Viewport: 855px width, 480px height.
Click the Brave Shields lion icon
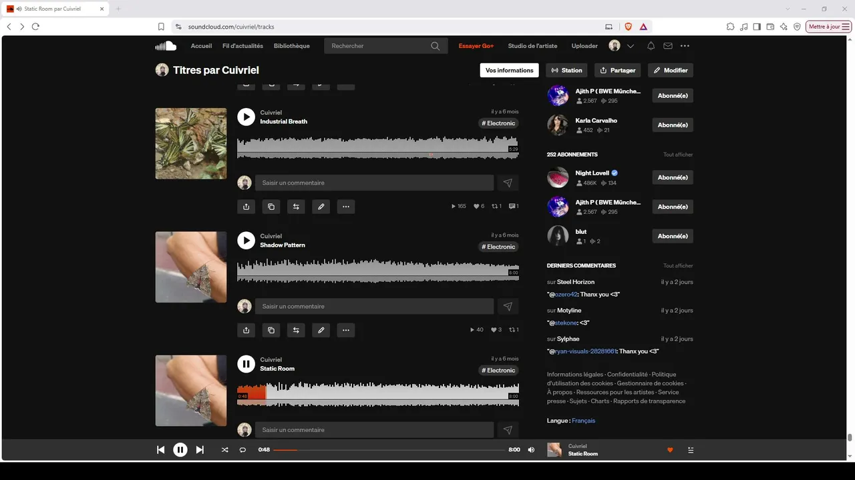(628, 27)
